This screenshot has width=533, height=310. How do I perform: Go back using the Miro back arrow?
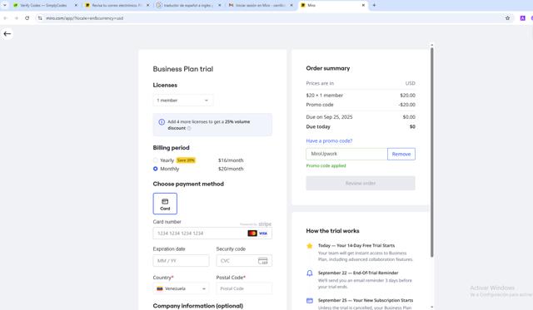[x=7, y=33]
